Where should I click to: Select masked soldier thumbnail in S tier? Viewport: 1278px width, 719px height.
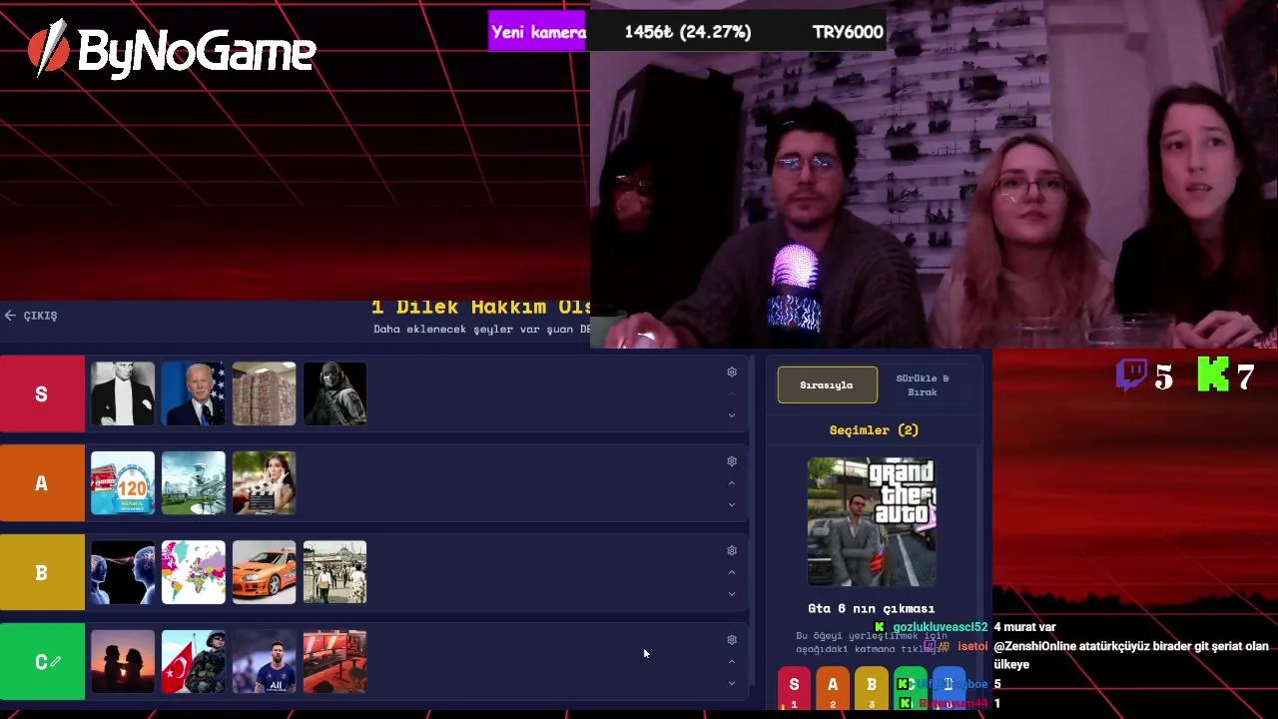(335, 393)
